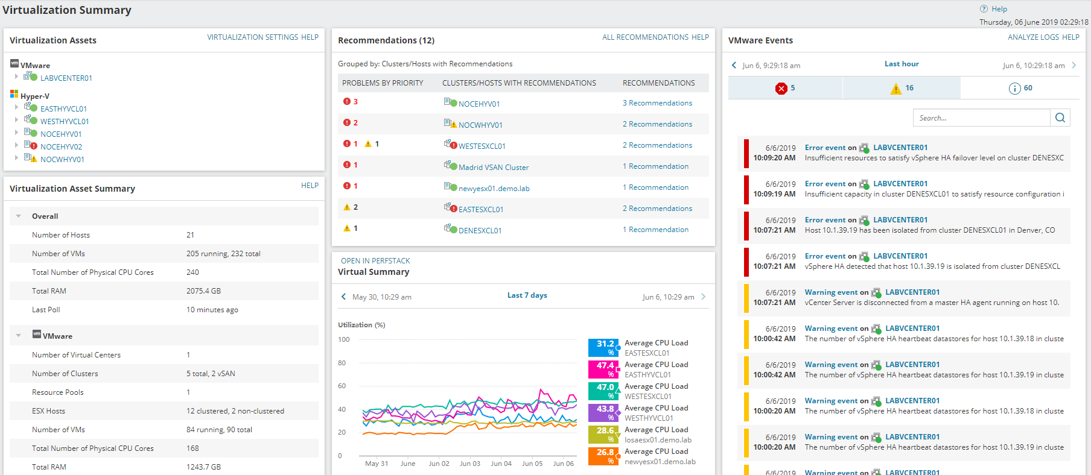Select the Last hour time range
The width and height of the screenshot is (1091, 475).
(x=902, y=64)
